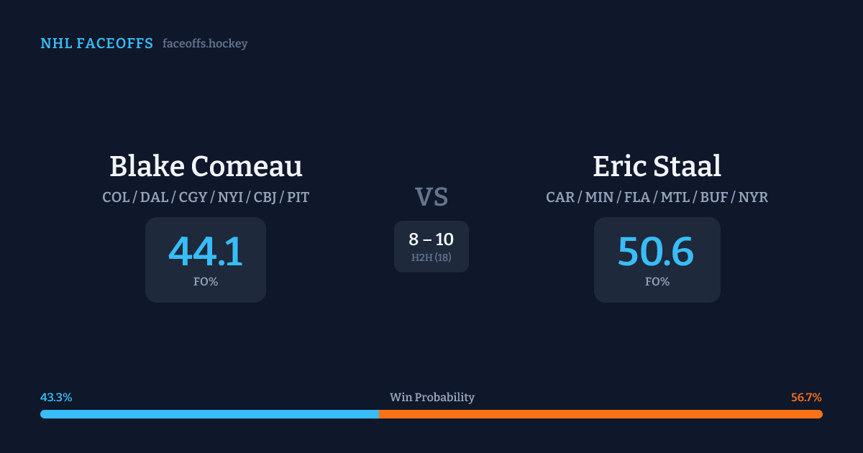Choose PIT from Comeau's teams
This screenshot has width=863, height=453.
(298, 197)
